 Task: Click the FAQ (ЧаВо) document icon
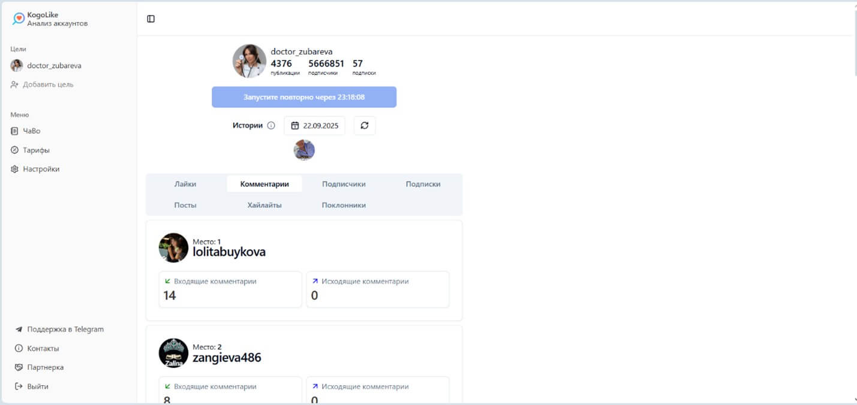pos(15,131)
